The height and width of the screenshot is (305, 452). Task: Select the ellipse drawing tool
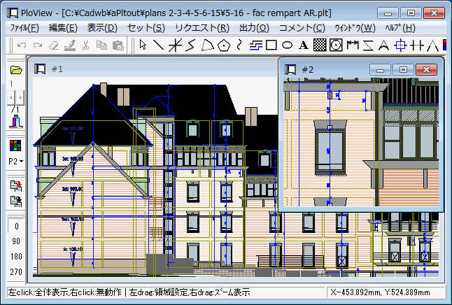(287, 45)
